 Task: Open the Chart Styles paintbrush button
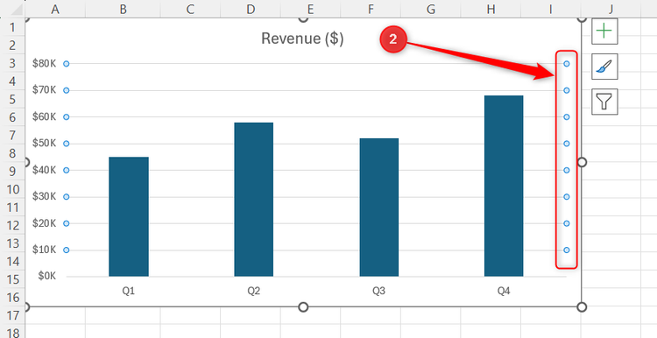point(604,67)
